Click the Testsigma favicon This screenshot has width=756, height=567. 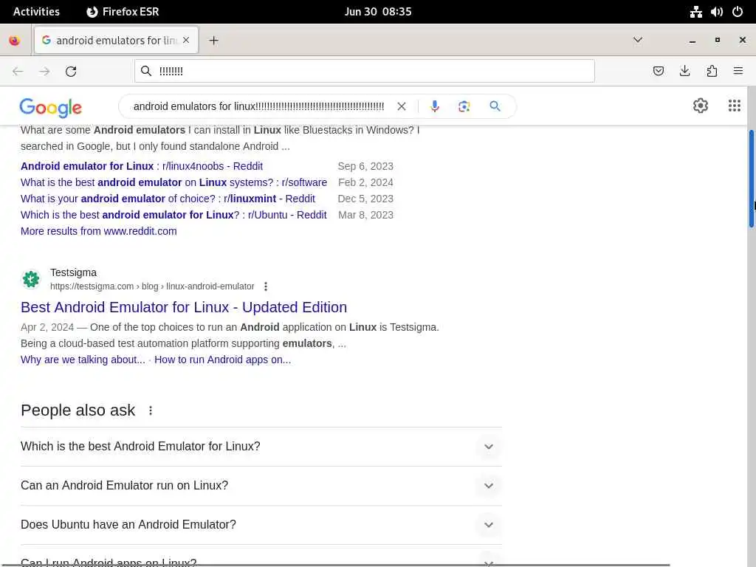pyautogui.click(x=31, y=279)
